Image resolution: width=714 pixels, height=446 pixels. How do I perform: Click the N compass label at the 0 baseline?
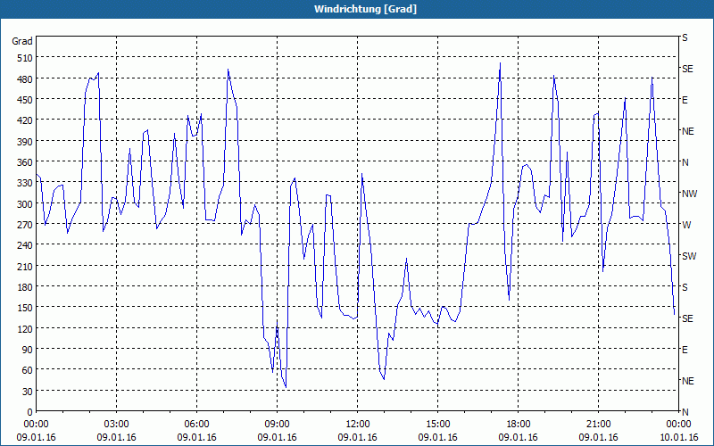(685, 412)
